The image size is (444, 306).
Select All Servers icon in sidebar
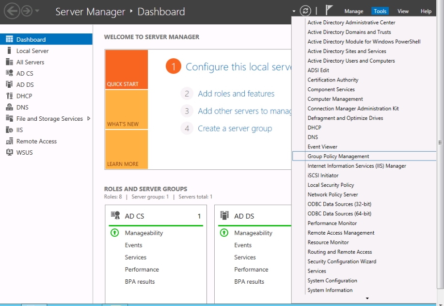click(9, 62)
